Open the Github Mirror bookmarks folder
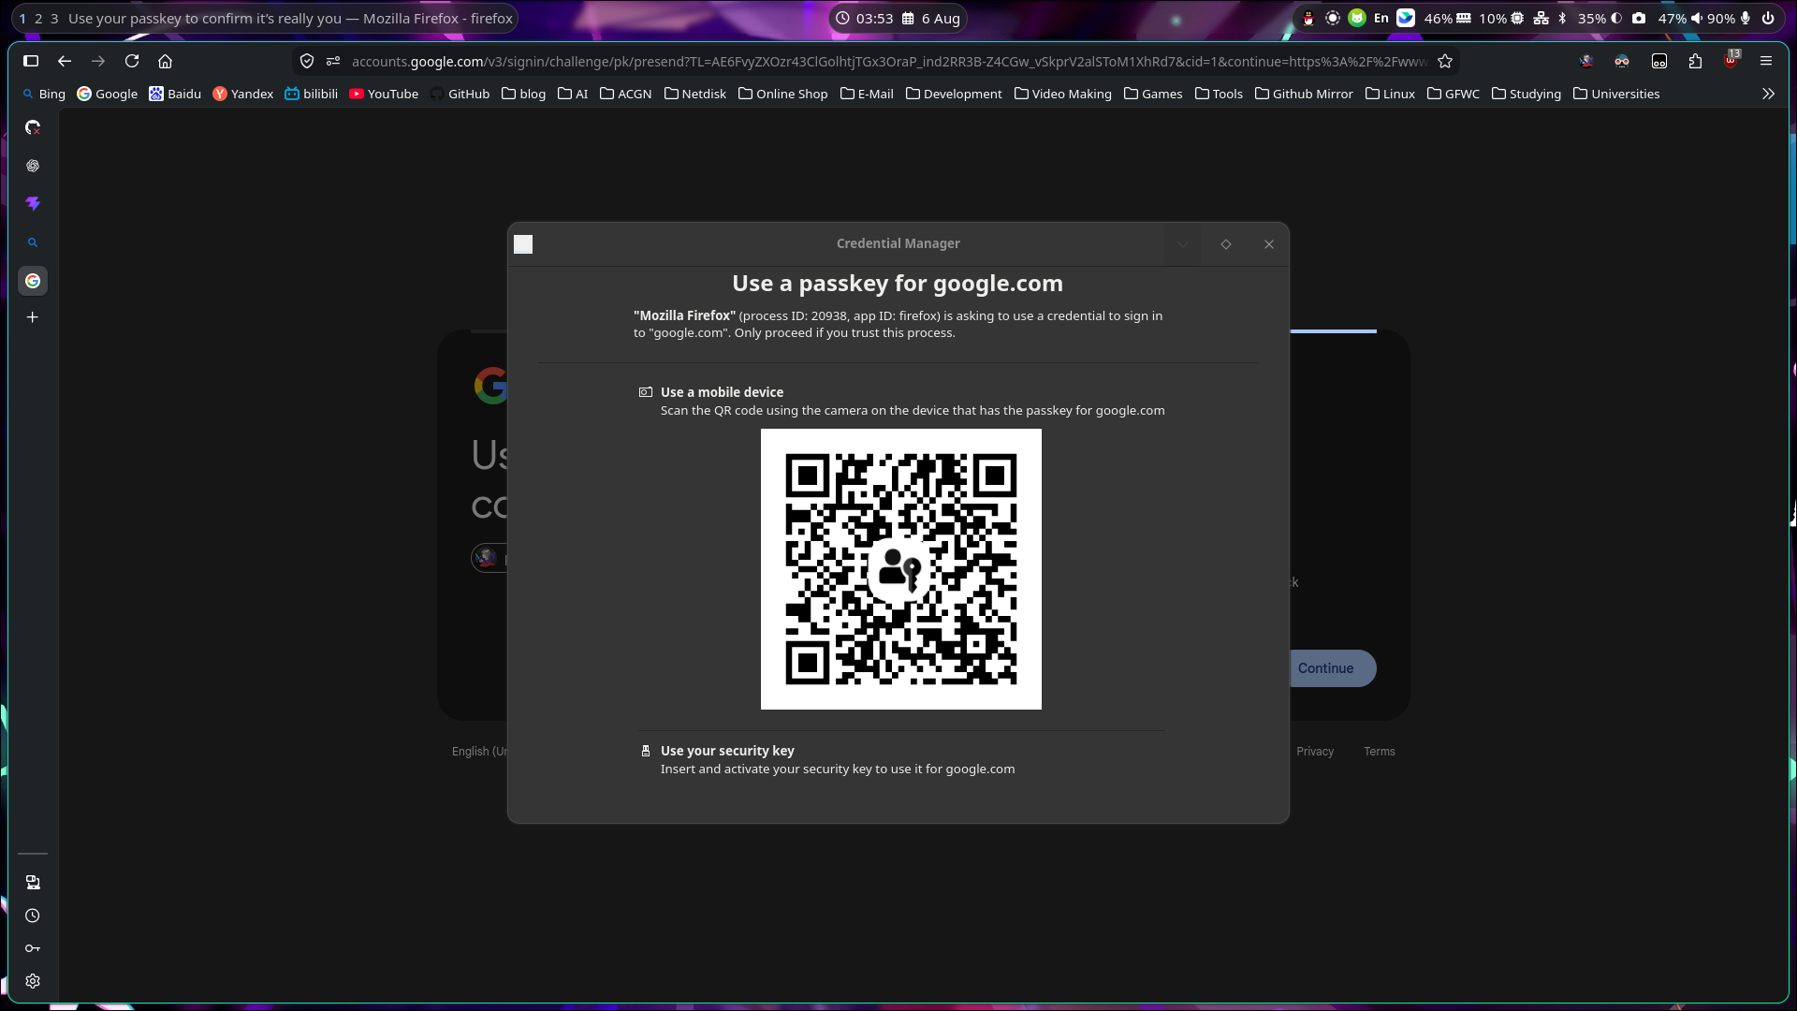This screenshot has width=1797, height=1011. click(1303, 94)
